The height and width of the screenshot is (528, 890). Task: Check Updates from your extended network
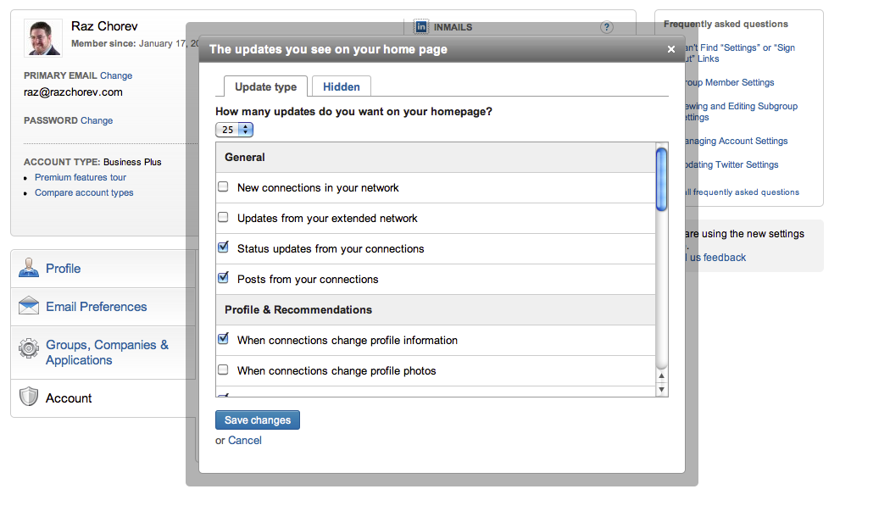(224, 218)
